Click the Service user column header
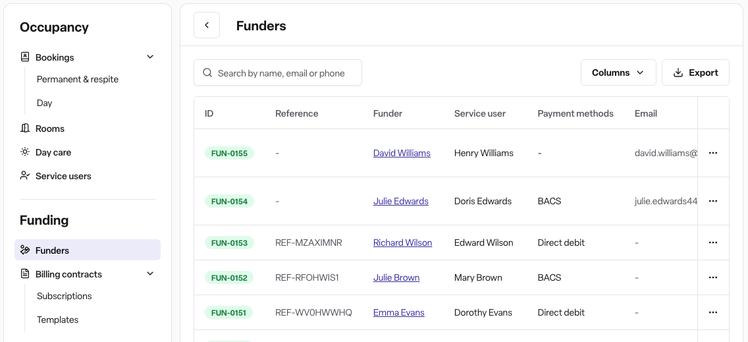Viewport: 748px width, 342px height. [480, 113]
